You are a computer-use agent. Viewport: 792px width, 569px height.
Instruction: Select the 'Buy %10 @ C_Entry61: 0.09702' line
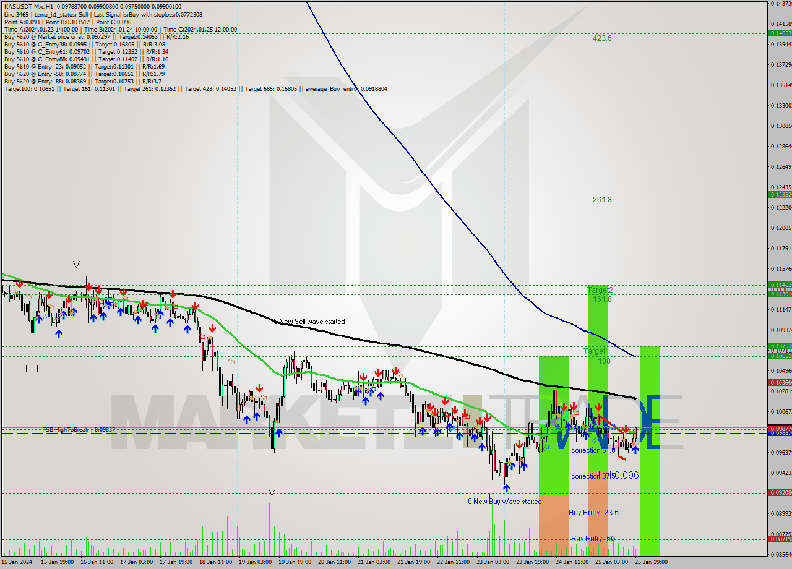87,51
